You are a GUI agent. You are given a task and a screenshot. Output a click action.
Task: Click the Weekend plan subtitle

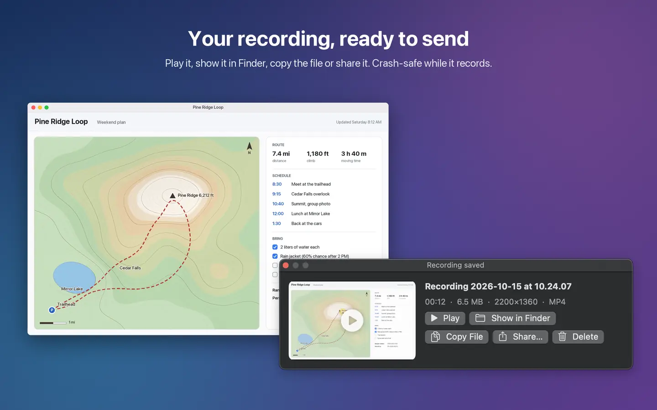point(111,123)
